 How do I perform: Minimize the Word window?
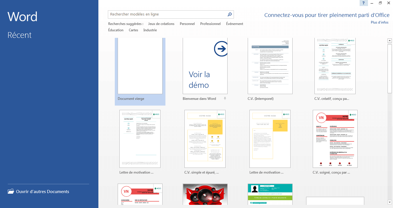372,3
